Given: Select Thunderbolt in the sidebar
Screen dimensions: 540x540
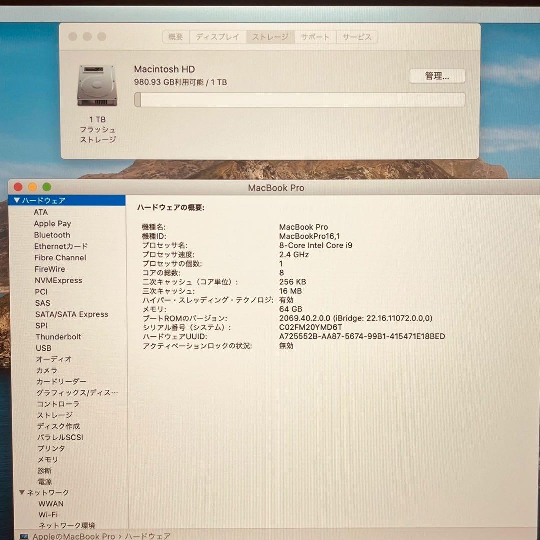Looking at the screenshot, I should (x=58, y=336).
